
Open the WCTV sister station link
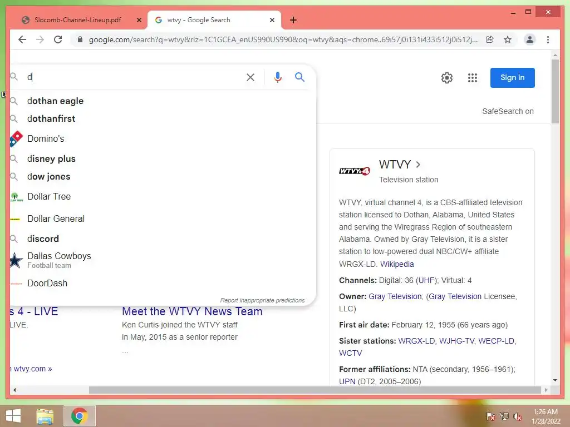[351, 353]
